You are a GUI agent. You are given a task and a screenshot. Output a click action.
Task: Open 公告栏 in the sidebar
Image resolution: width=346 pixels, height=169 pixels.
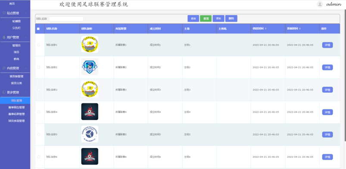coord(16,28)
